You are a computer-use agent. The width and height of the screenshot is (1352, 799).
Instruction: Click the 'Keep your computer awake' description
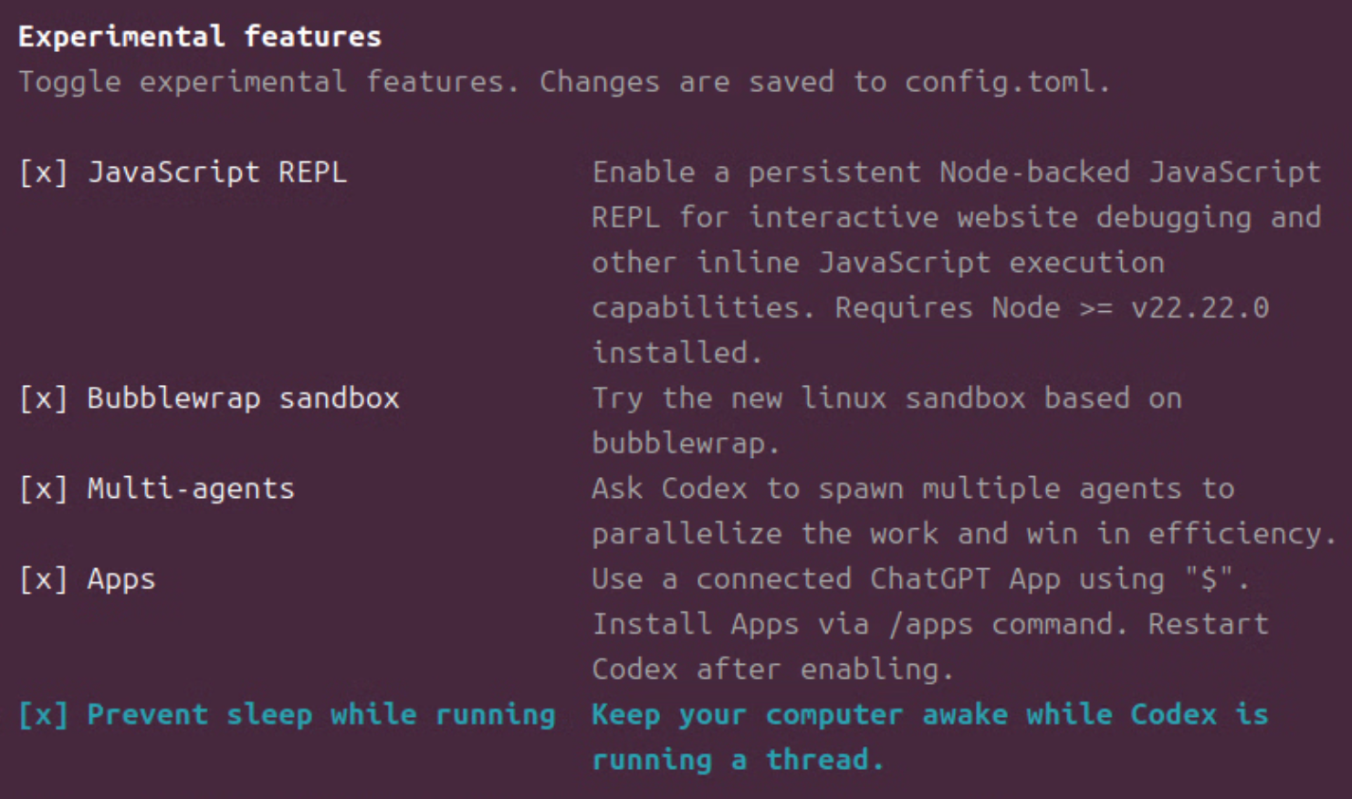pyautogui.click(x=929, y=715)
